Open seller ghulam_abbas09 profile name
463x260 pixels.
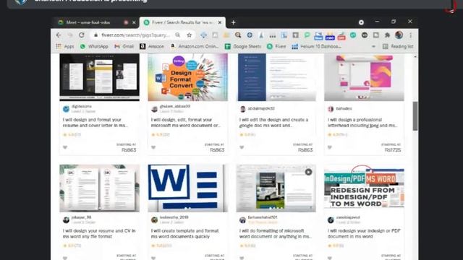pos(175,106)
